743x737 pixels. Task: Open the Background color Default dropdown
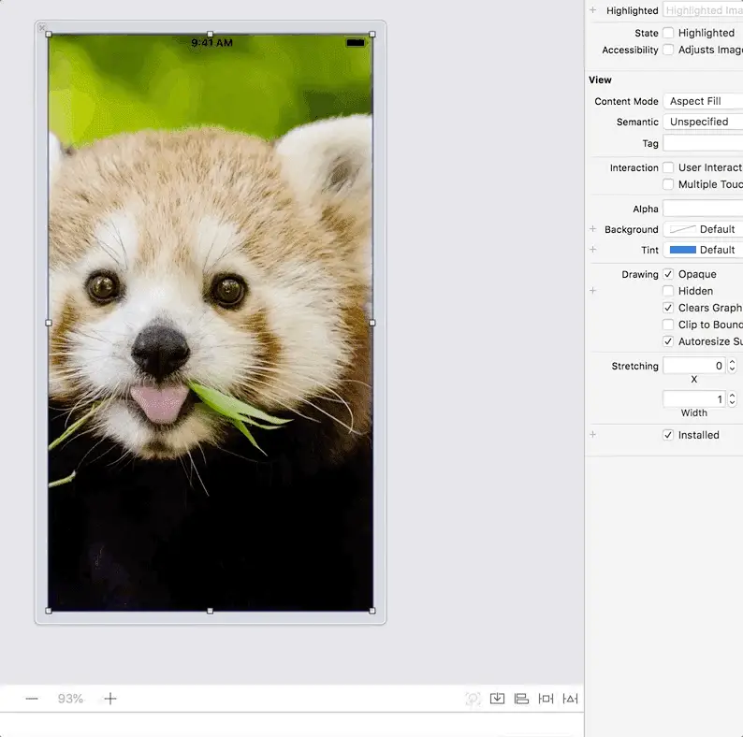pos(703,229)
